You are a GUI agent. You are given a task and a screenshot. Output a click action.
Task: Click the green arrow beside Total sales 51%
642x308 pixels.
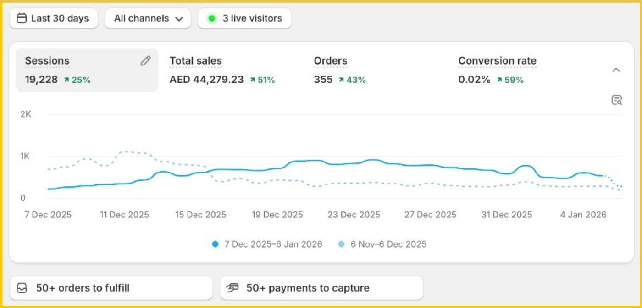coord(252,80)
